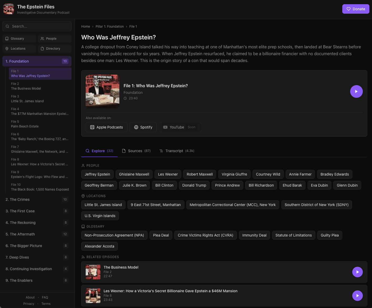Image resolution: width=372 pixels, height=308 pixels.
Task: Expand the 4. The Reckoning section
Action: 37,223
